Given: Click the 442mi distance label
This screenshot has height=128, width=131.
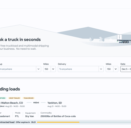Looking at the screenshot, I should click(x=36, y=102).
